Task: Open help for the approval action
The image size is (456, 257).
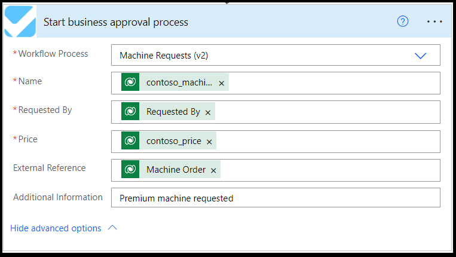Action: coord(403,22)
